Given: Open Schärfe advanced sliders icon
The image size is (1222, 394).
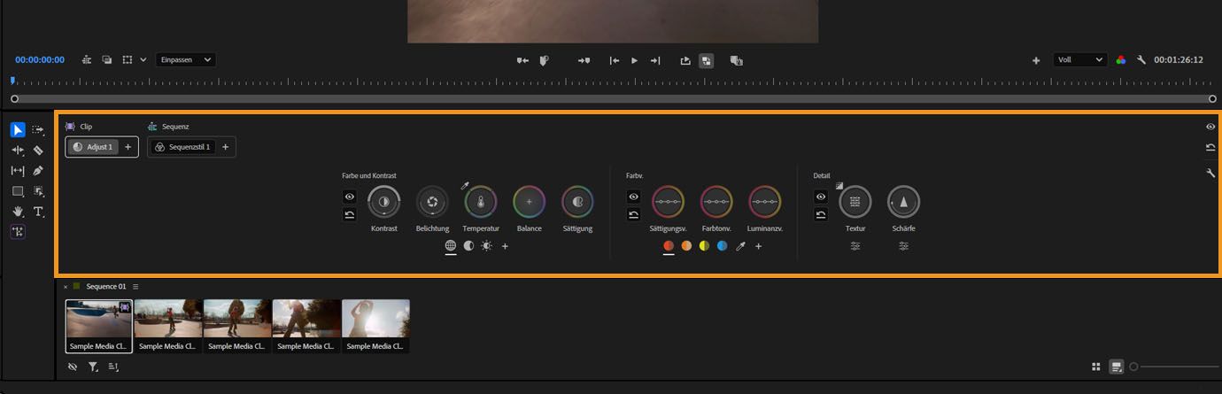Looking at the screenshot, I should (x=903, y=246).
